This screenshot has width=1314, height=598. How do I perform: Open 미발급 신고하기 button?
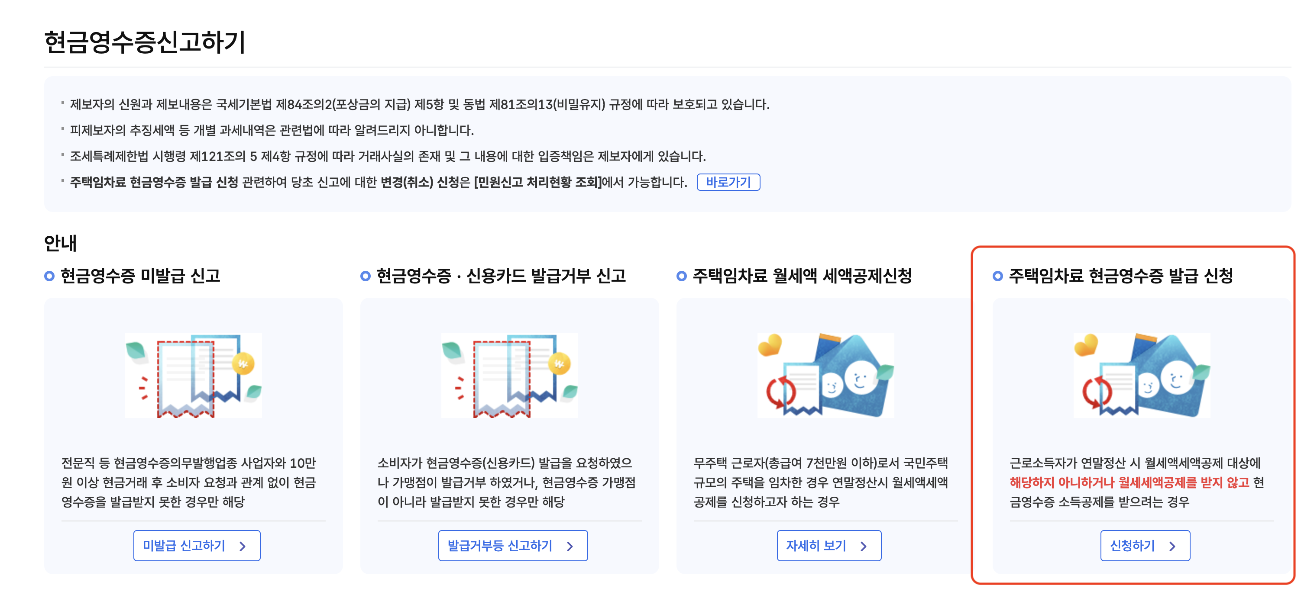point(197,546)
